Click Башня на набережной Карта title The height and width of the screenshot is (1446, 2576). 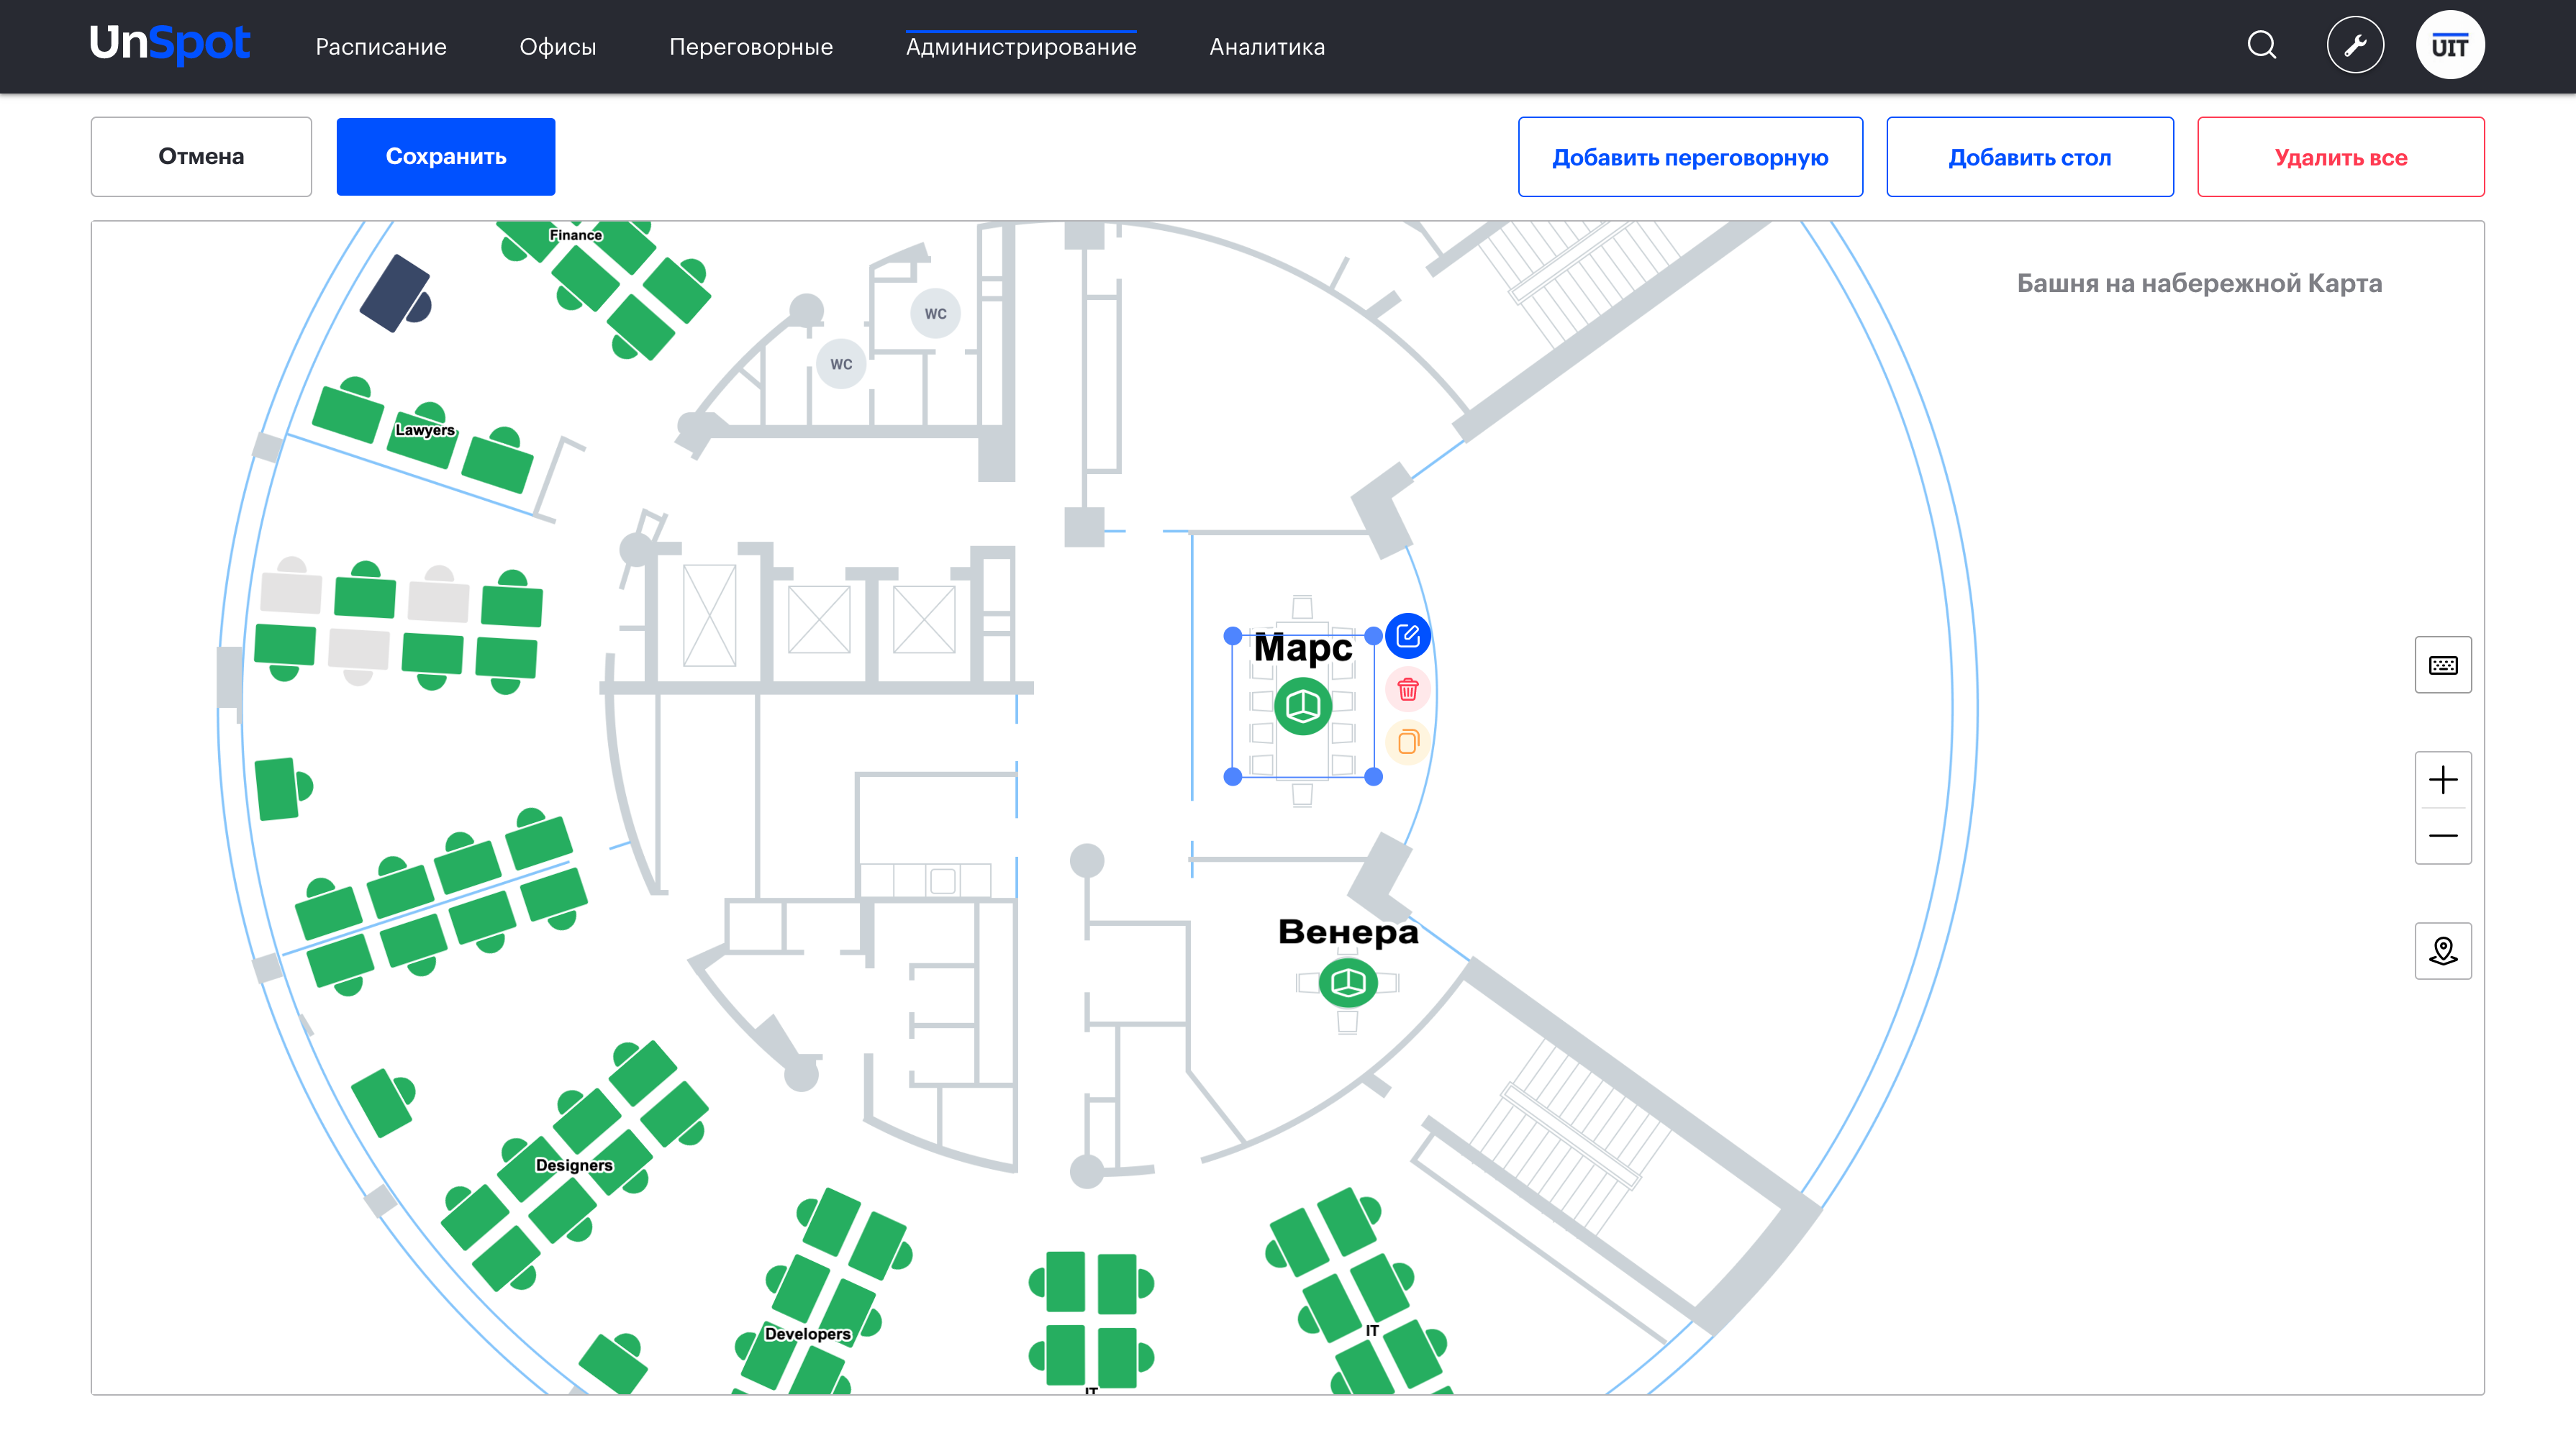point(2199,283)
